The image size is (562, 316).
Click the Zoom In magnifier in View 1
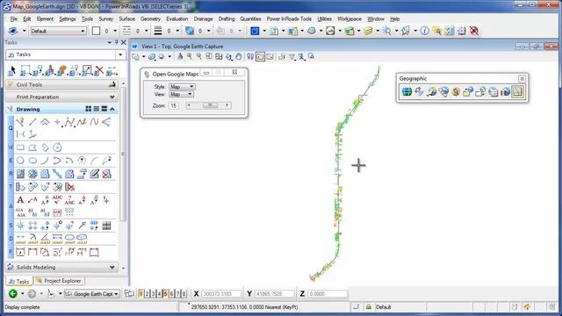coord(190,56)
